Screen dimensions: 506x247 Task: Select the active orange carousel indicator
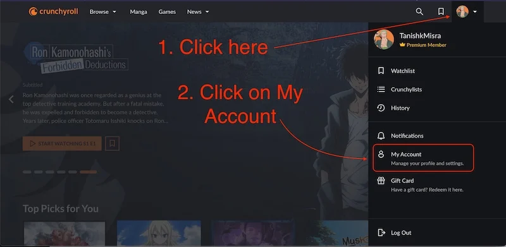(x=88, y=172)
